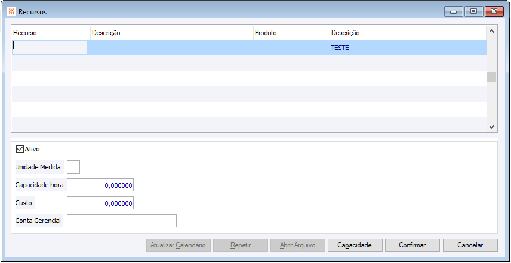Click the Produto column header

291,33
